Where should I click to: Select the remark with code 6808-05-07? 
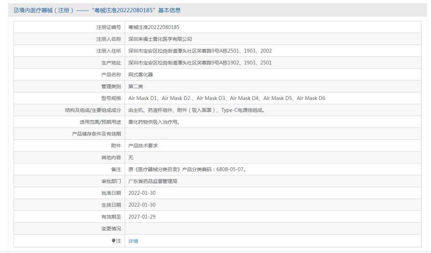click(x=187, y=169)
